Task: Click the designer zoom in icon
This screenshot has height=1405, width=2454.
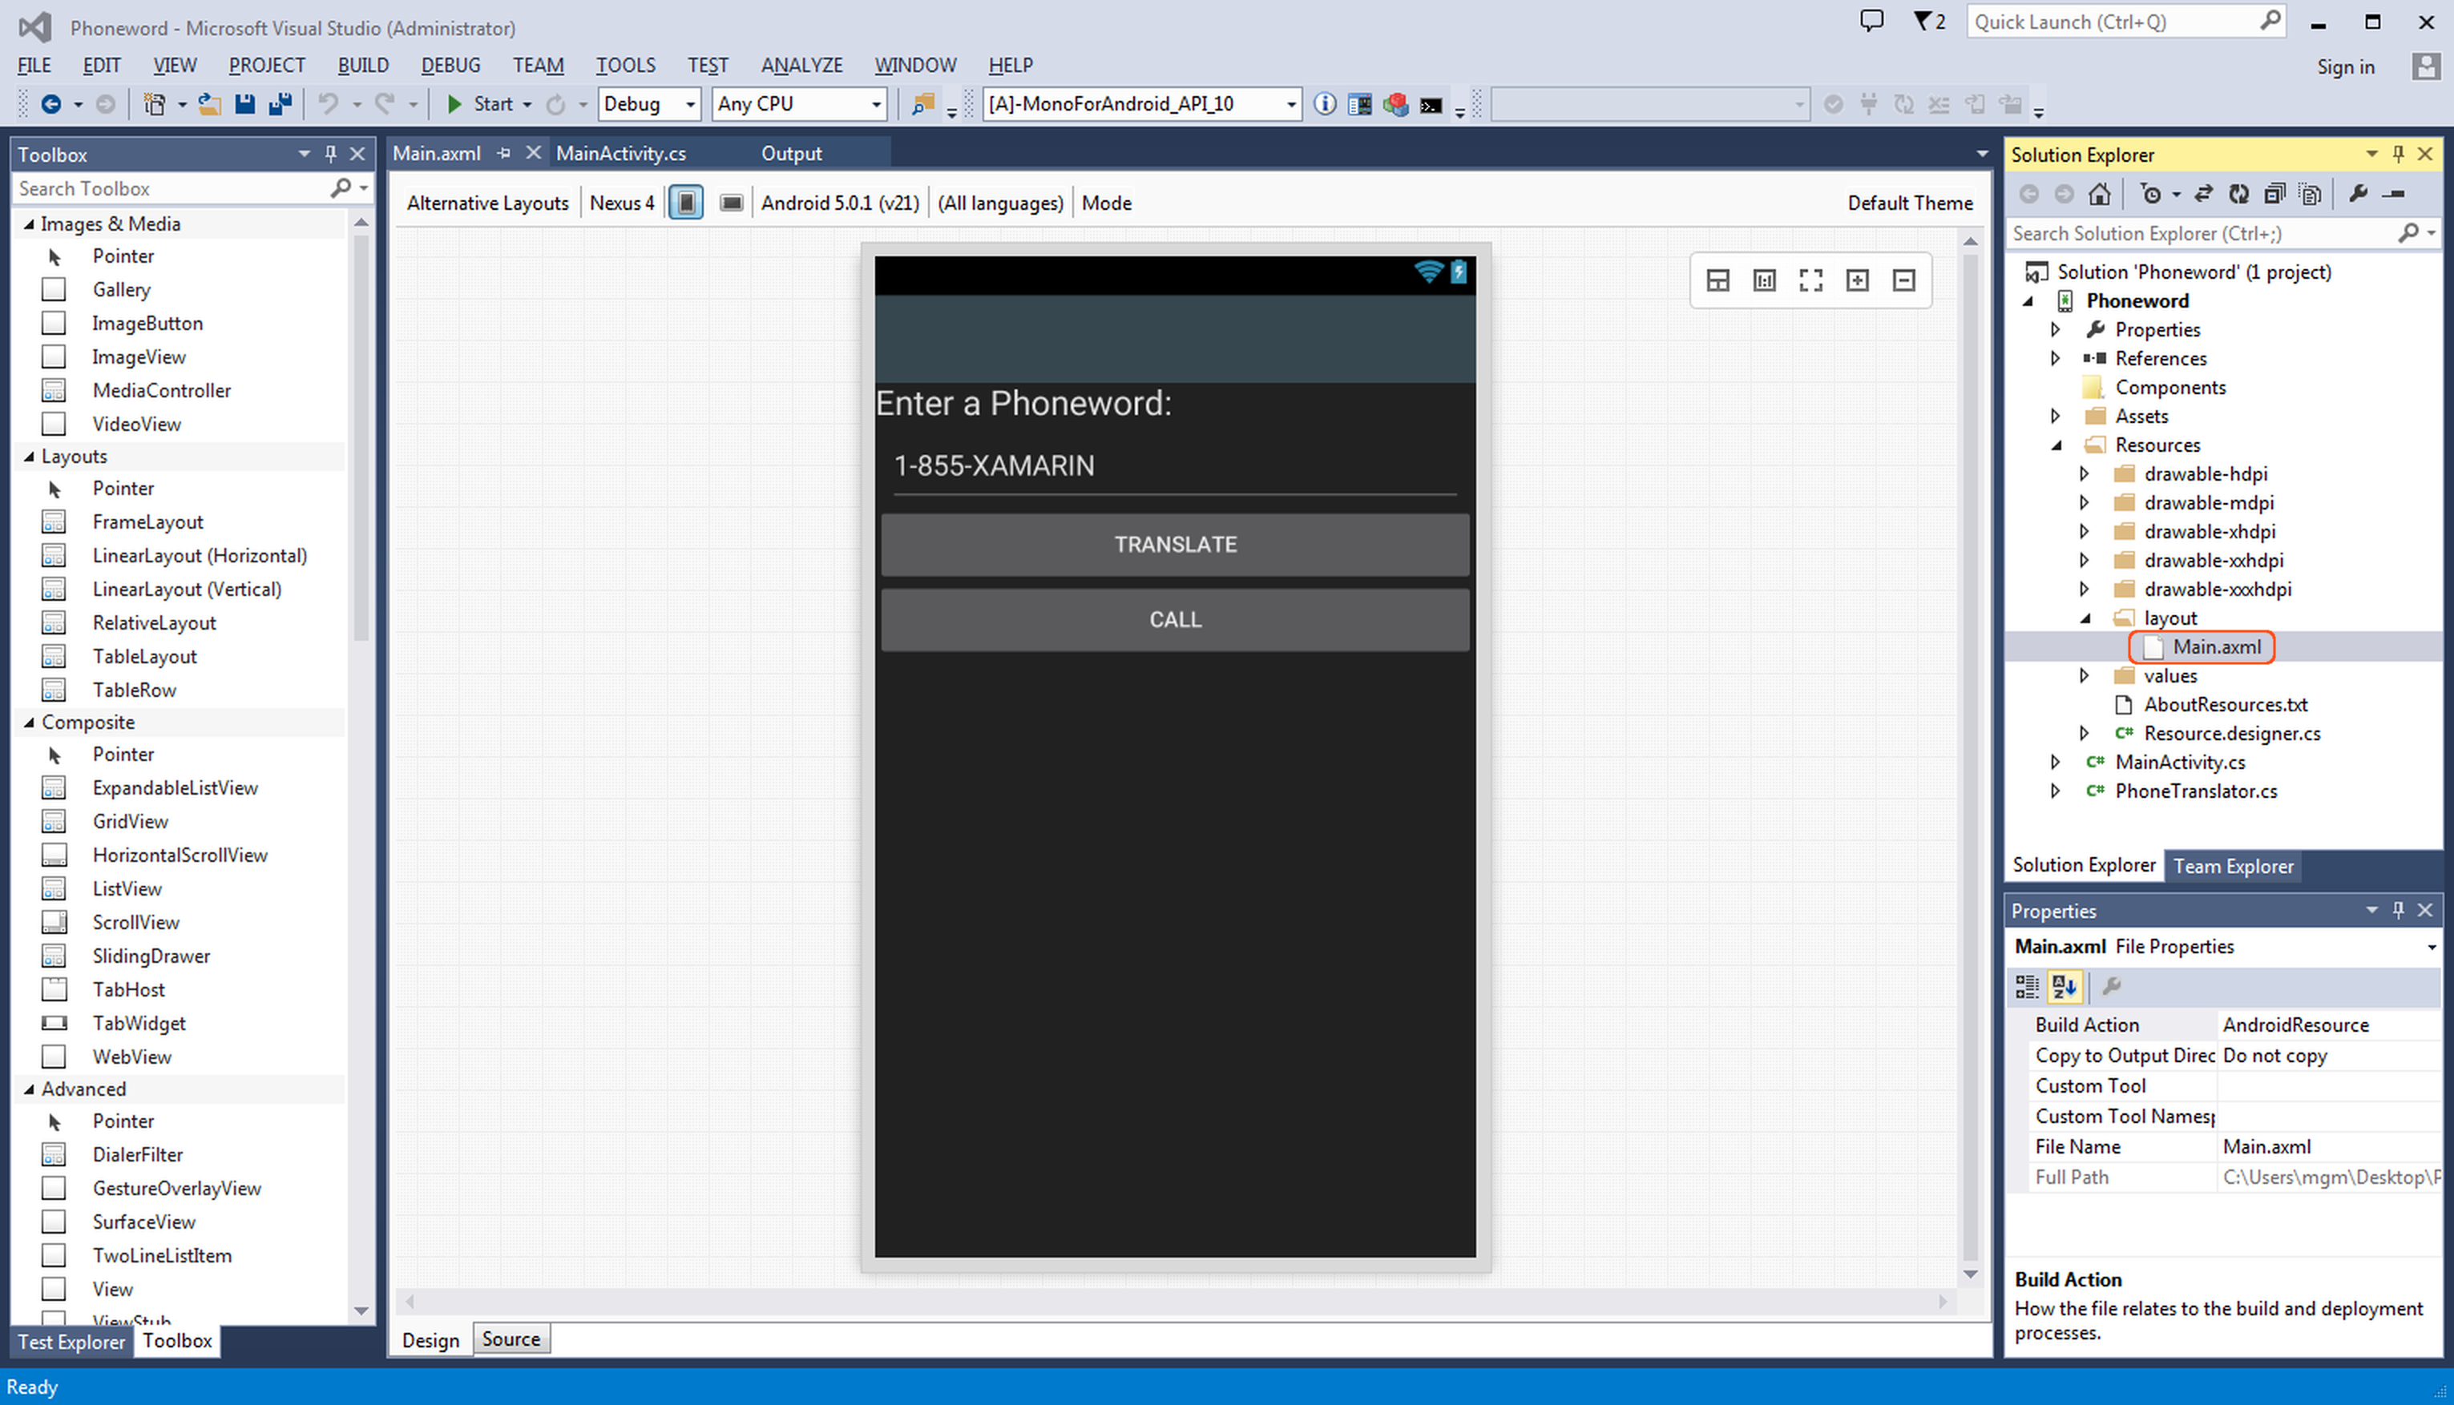Action: point(1856,281)
